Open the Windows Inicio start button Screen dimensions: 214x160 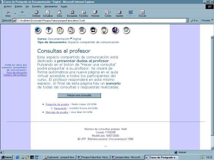point(7,157)
